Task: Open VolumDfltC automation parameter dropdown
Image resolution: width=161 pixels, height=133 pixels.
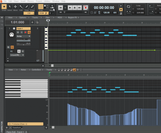Action: [17, 55]
